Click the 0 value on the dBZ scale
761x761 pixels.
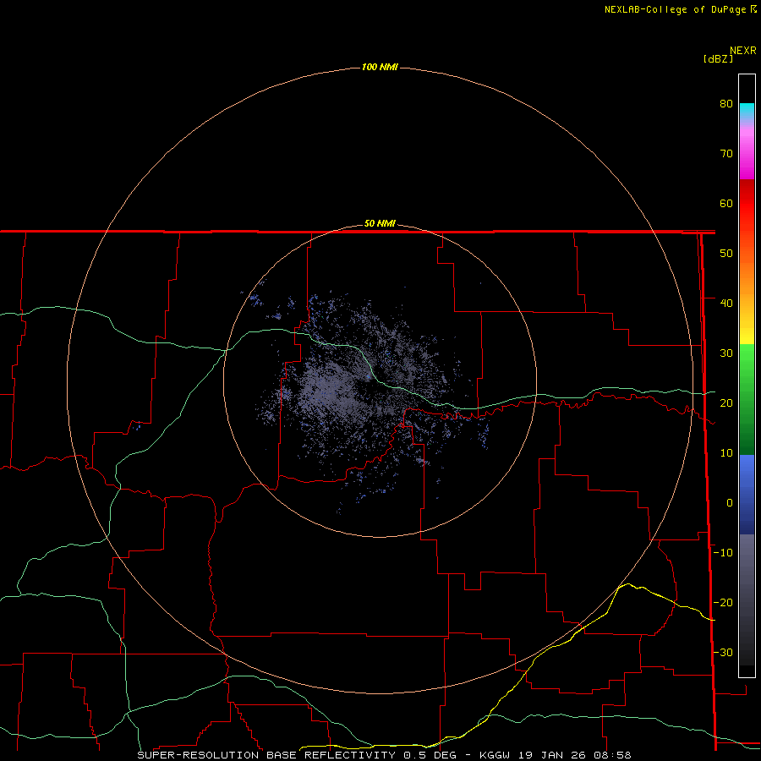(730, 503)
